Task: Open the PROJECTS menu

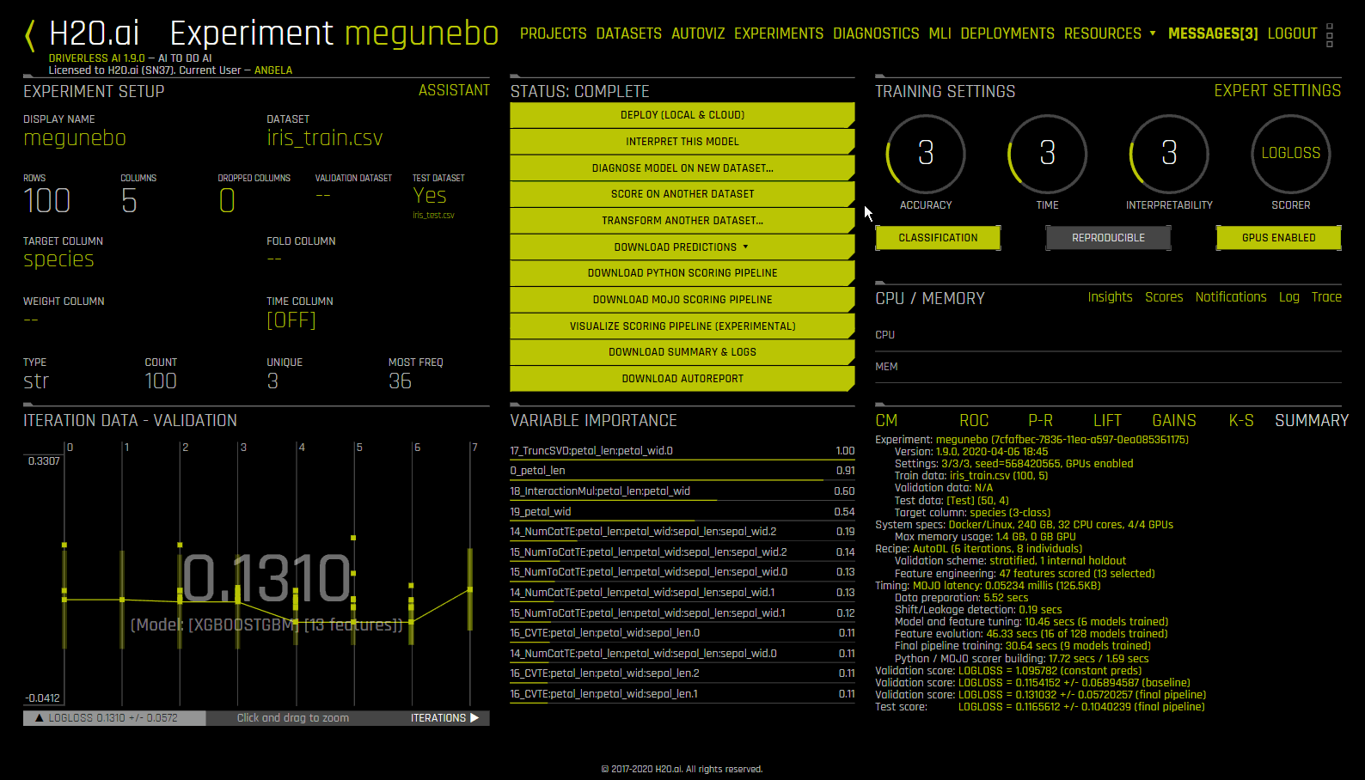Action: pyautogui.click(x=553, y=34)
